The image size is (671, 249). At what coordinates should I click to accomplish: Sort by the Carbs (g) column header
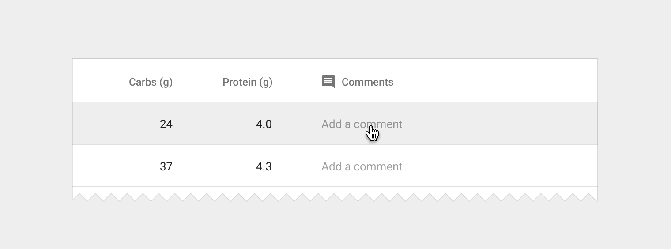coord(151,82)
